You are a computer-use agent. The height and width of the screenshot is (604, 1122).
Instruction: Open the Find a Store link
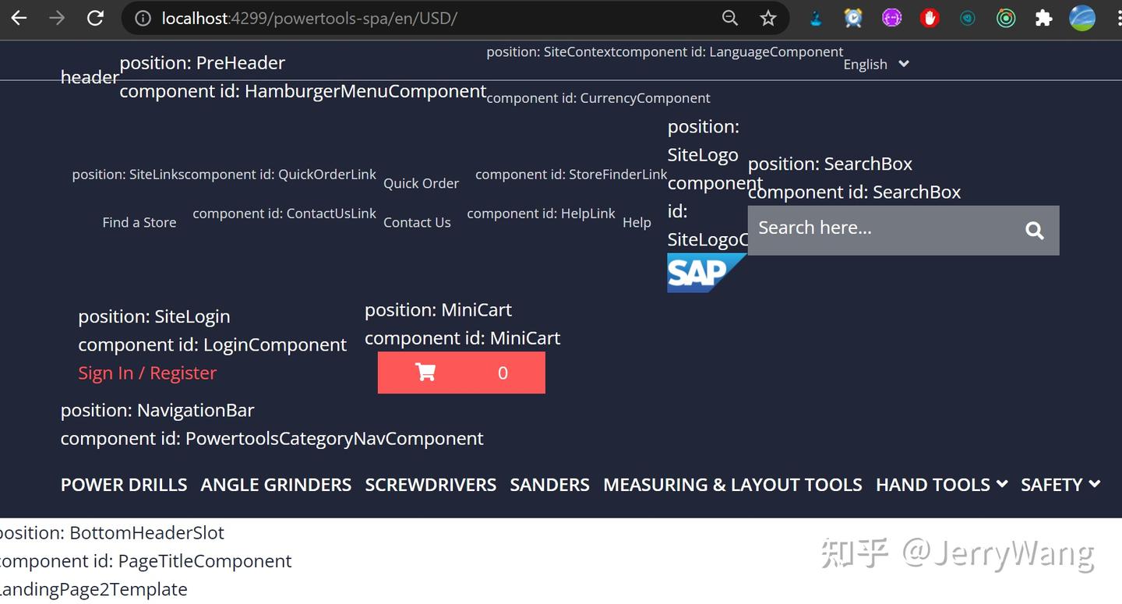click(139, 222)
